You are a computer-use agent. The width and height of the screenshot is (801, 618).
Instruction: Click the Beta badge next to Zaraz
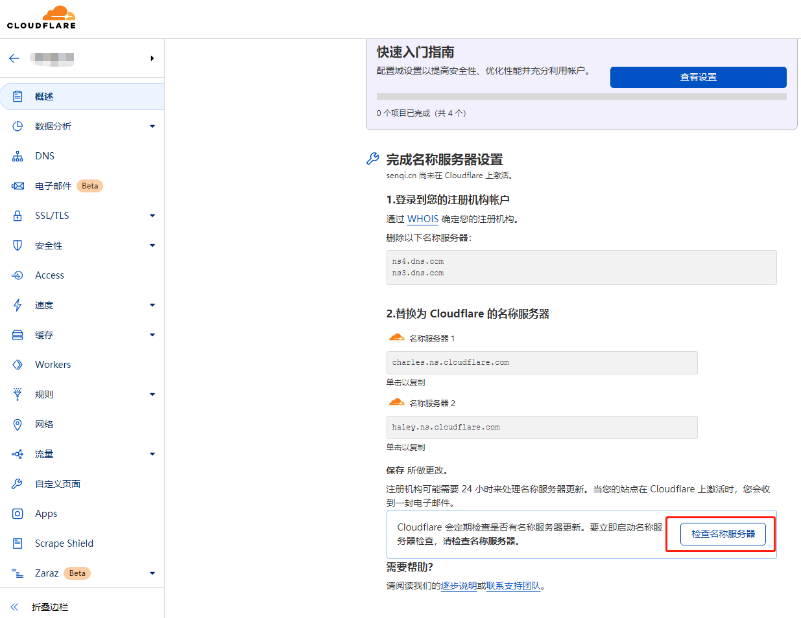77,573
